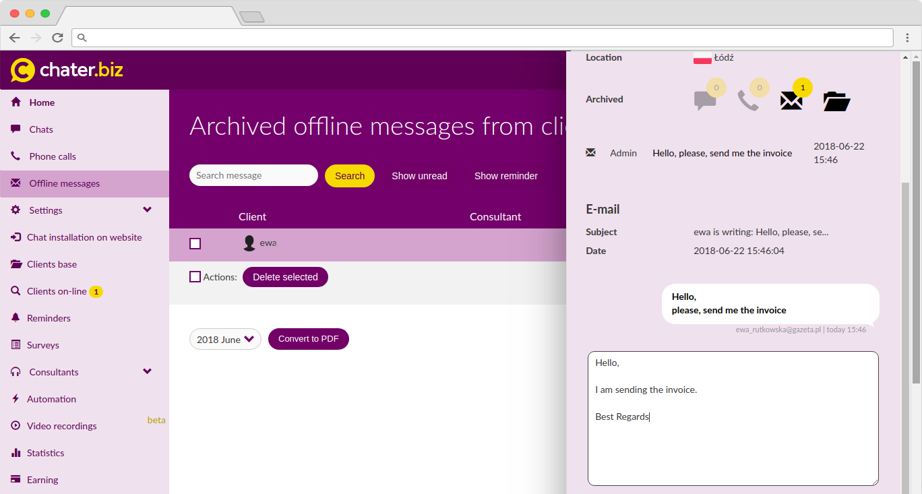Click the Video recordings play icon
The image size is (922, 494).
16,425
